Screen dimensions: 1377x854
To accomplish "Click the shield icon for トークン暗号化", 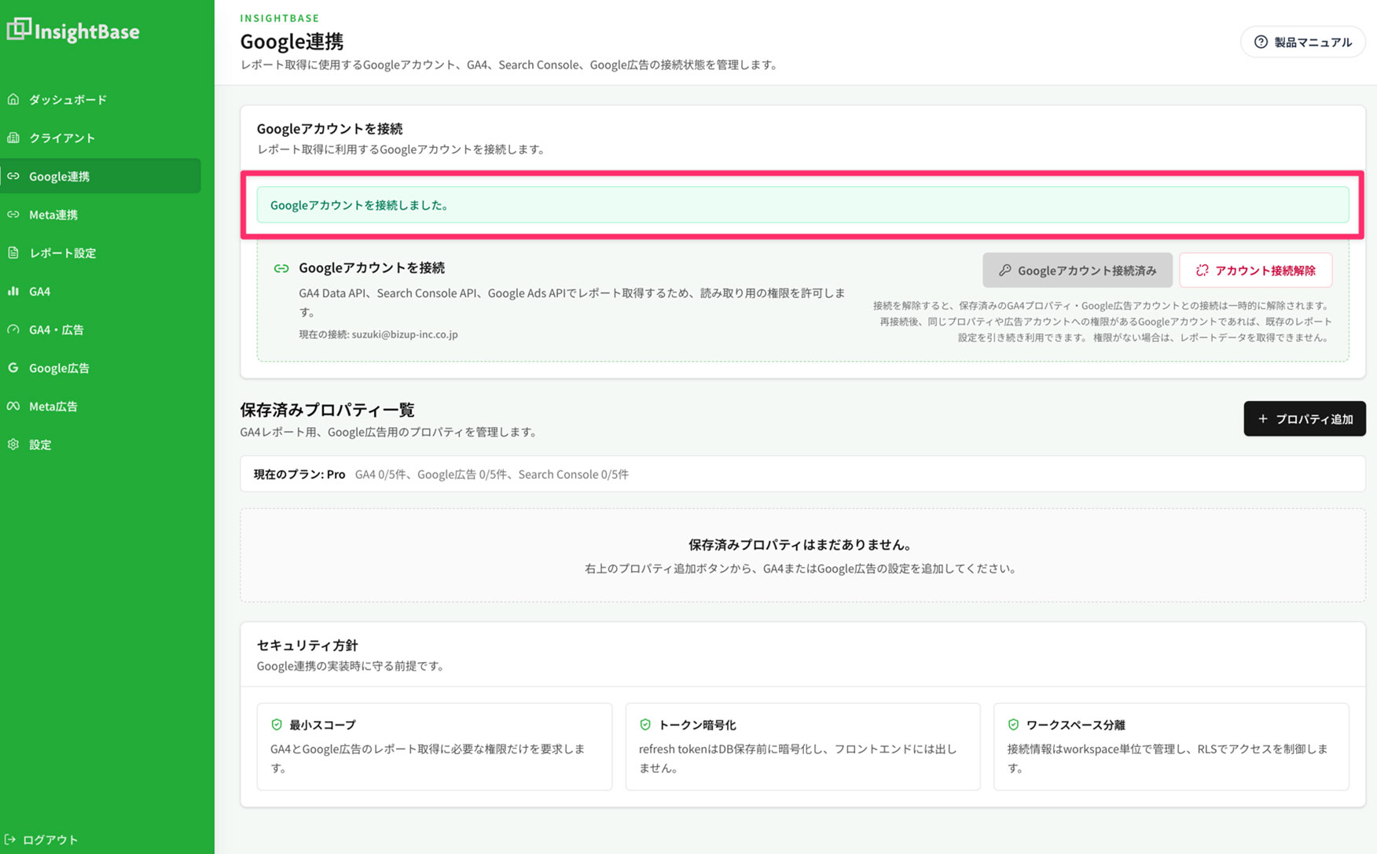I will coord(645,724).
